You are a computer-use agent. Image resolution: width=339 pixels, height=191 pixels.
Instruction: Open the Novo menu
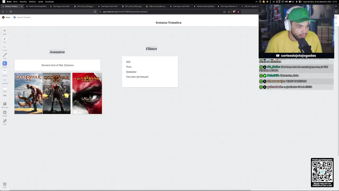click(15, 2)
